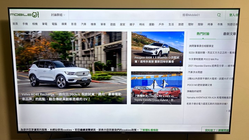Expand the 討論群組 dropdown
This screenshot has width=249, height=140.
click(58, 15)
